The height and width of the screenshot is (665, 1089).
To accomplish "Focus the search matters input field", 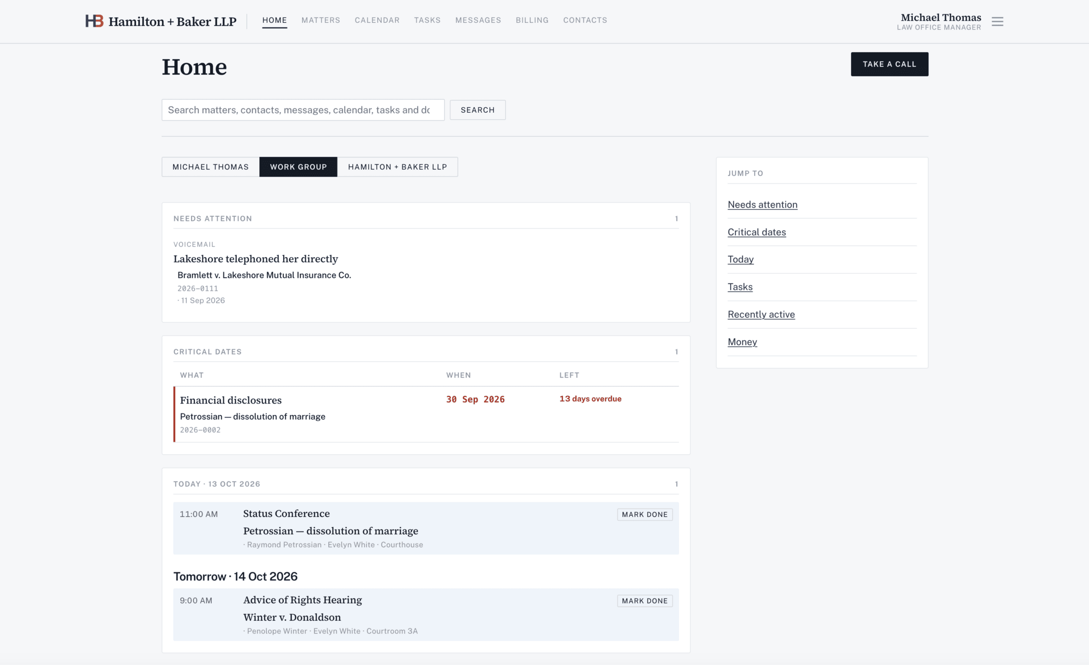I will pos(303,110).
